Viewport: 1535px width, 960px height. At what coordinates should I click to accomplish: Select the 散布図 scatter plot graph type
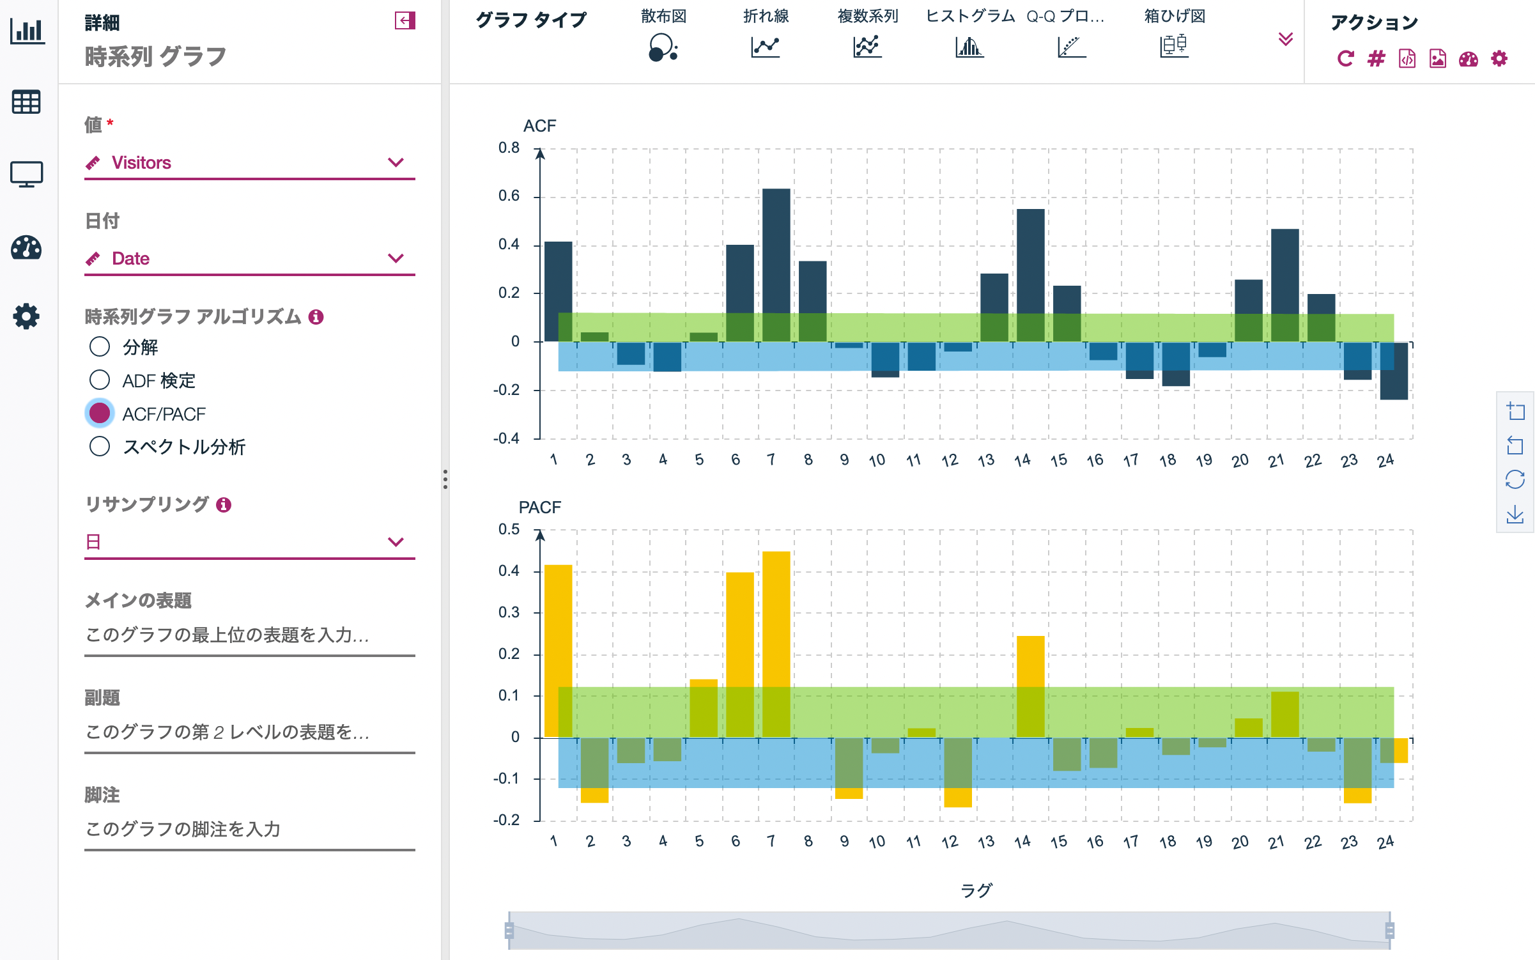coord(663,46)
